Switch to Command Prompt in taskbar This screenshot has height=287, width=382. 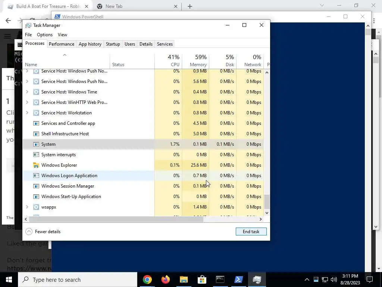[220, 280]
